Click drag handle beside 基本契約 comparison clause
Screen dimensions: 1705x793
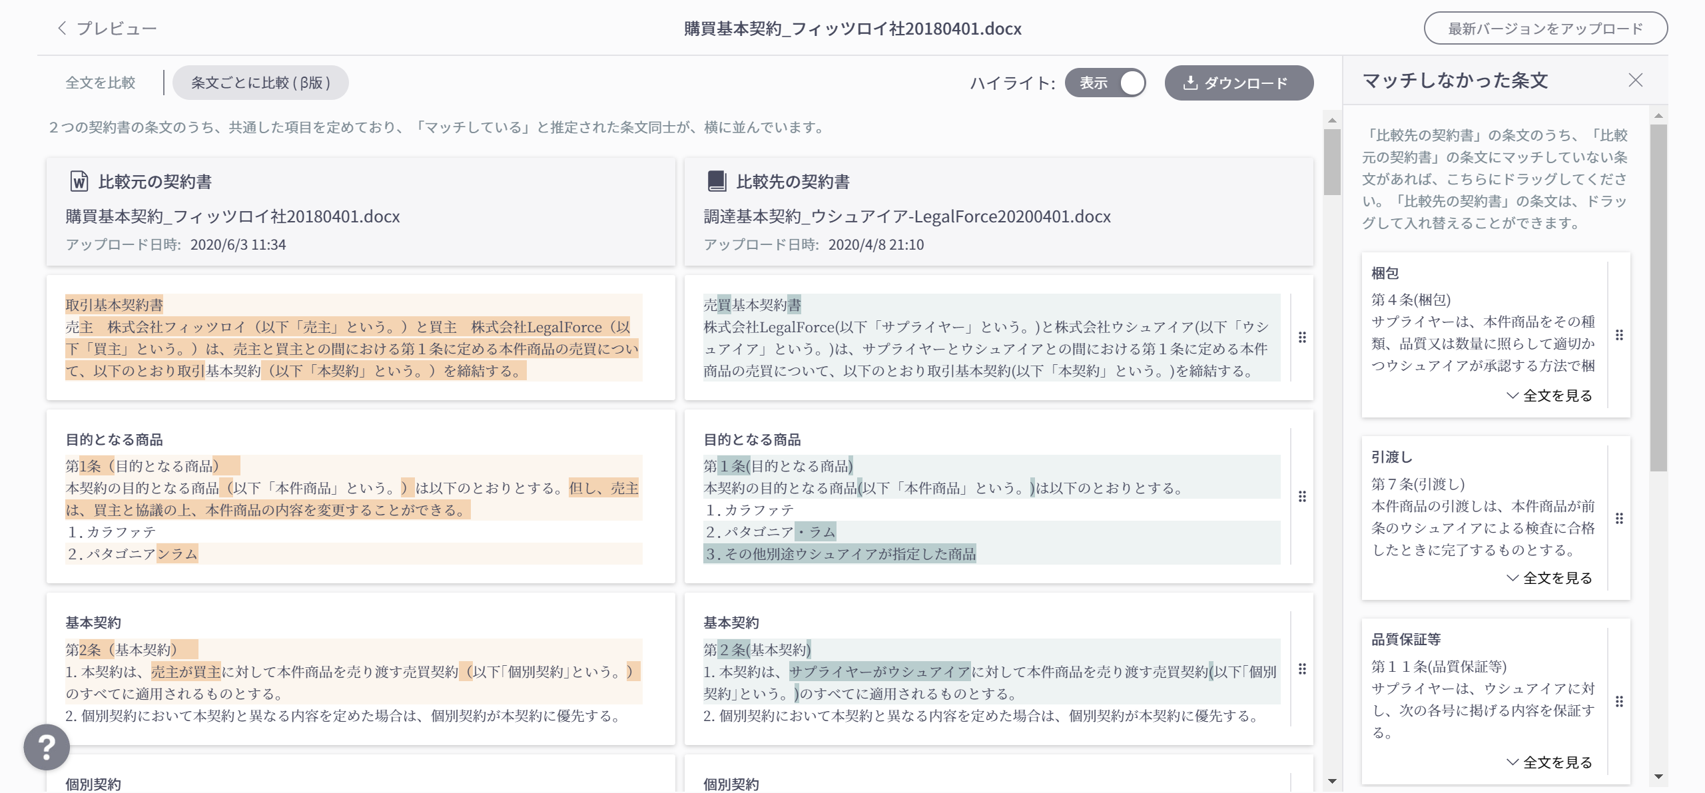click(x=1302, y=669)
